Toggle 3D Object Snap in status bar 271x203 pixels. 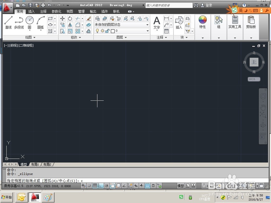point(118,186)
